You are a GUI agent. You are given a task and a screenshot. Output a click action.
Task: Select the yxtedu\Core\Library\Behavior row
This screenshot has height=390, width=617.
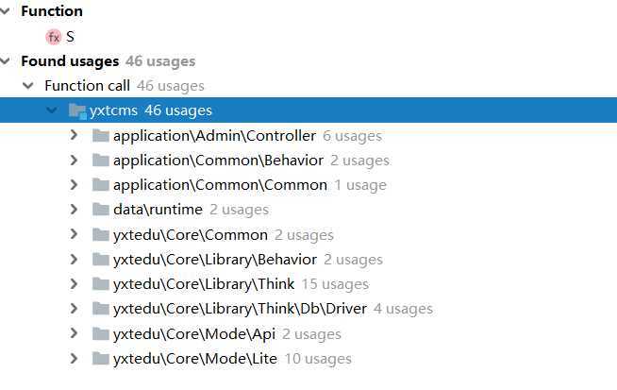(218, 260)
